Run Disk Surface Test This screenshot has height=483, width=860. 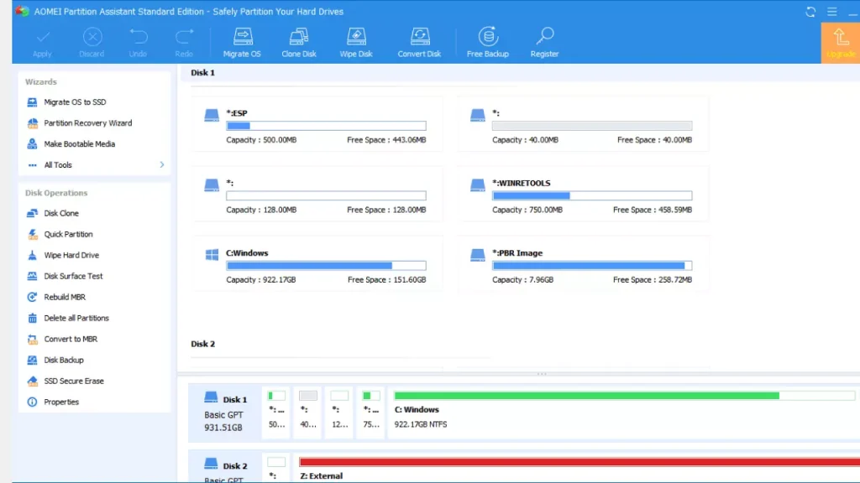click(73, 276)
